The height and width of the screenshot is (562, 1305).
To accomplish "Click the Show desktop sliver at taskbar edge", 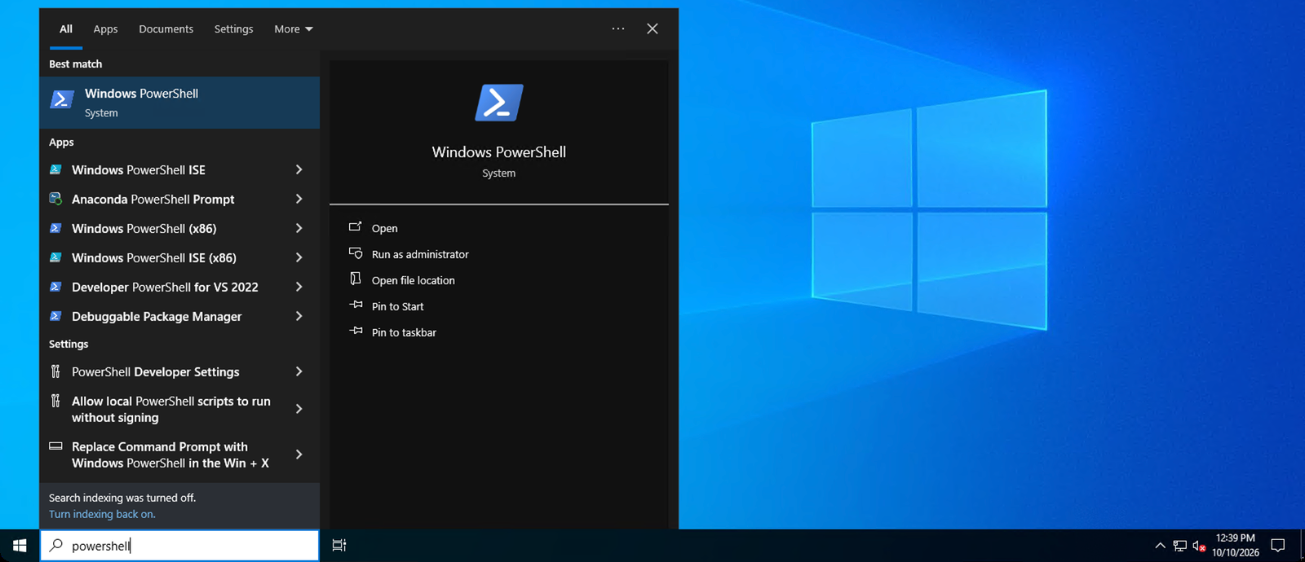I will (x=1303, y=546).
